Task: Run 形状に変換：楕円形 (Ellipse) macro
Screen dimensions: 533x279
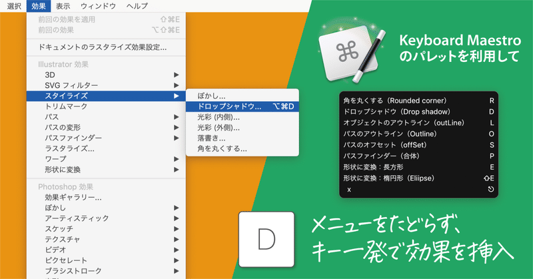Action: (x=419, y=178)
